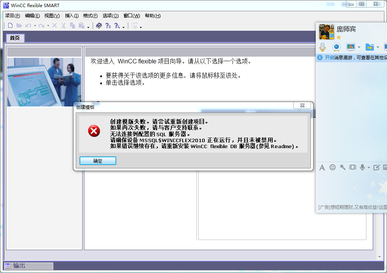Image resolution: width=387 pixels, height=273 pixels.
Task: Start voice call with microphone icon in chat
Action: coord(322,47)
